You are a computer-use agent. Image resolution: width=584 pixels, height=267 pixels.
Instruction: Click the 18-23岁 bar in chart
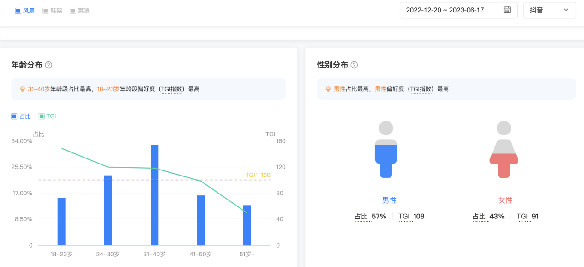point(61,221)
